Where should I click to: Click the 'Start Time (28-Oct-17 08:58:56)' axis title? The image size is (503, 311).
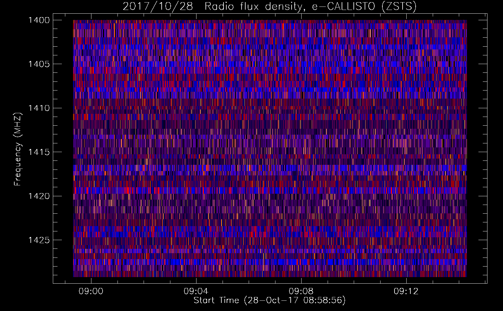pyautogui.click(x=270, y=300)
